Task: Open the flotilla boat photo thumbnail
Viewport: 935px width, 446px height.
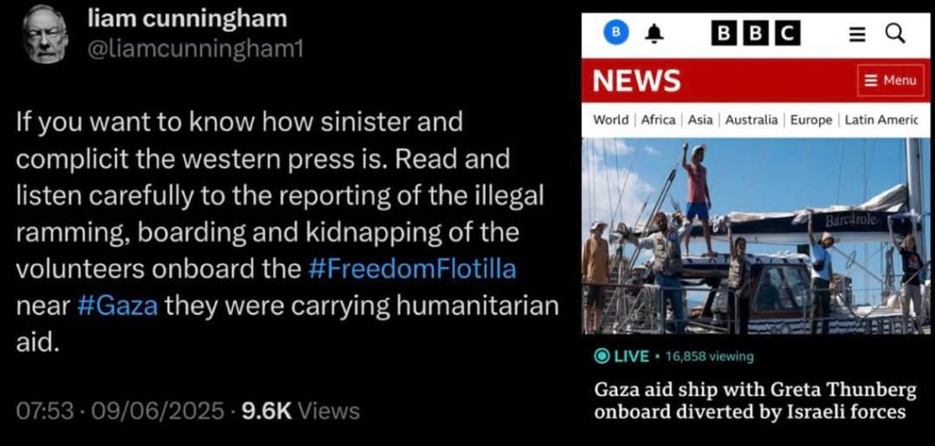Action: tap(755, 236)
